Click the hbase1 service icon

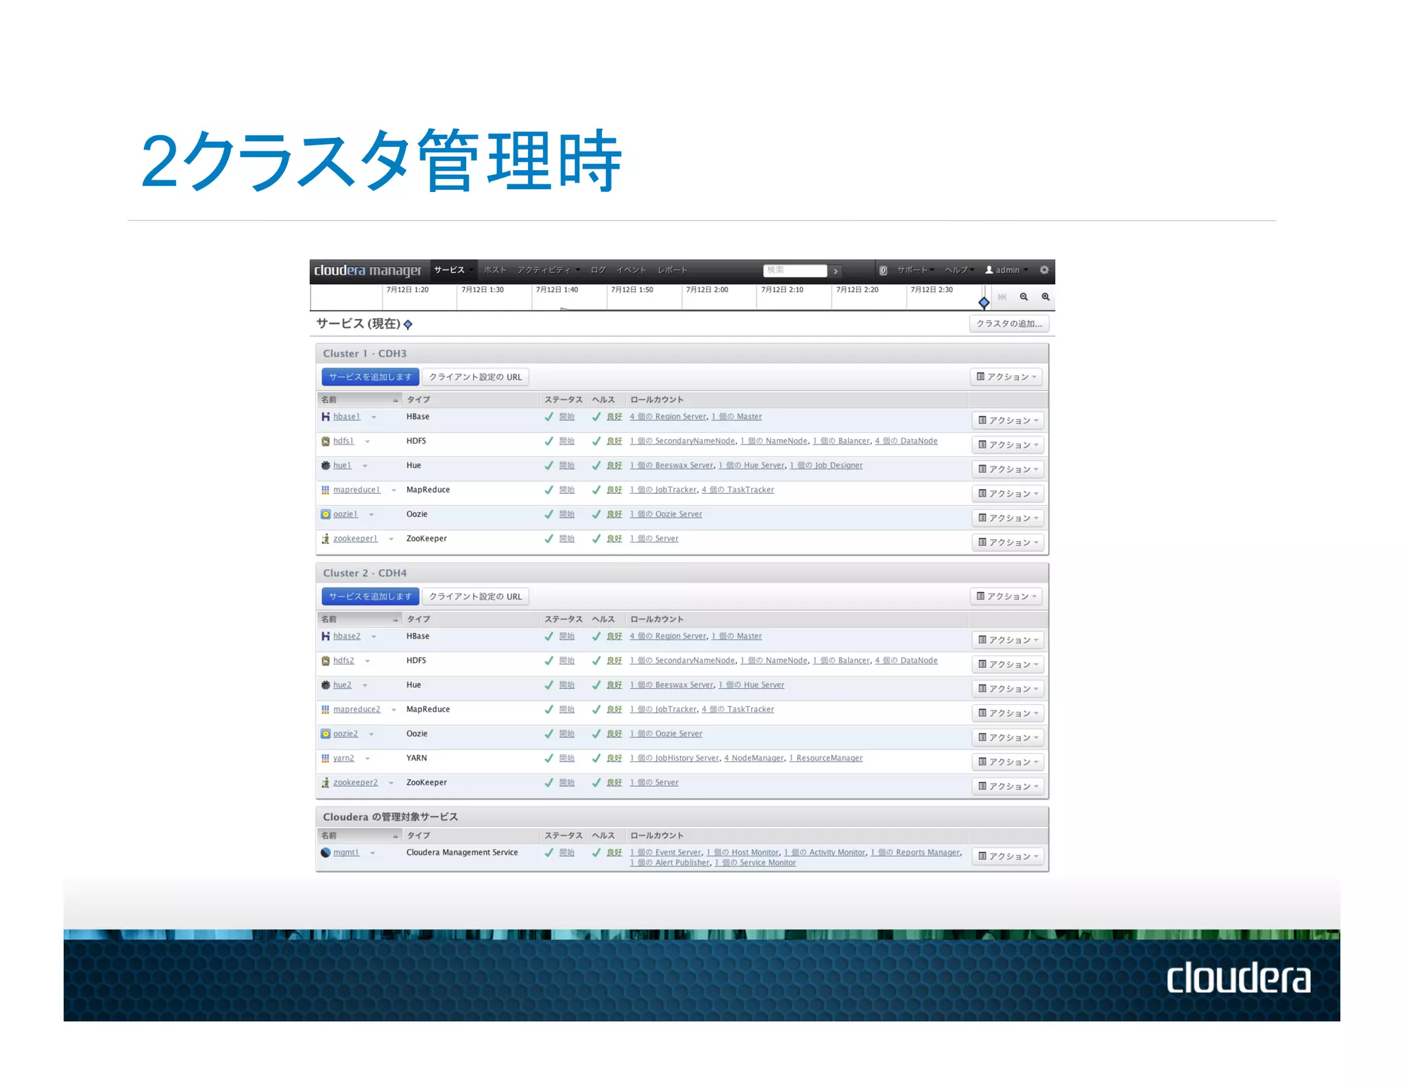[x=326, y=417]
